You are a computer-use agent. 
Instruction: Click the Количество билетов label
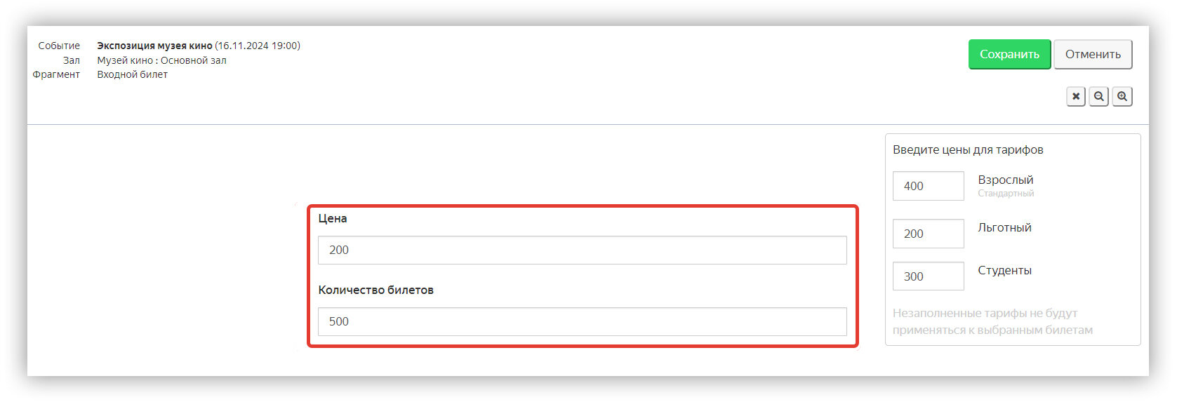(x=375, y=290)
